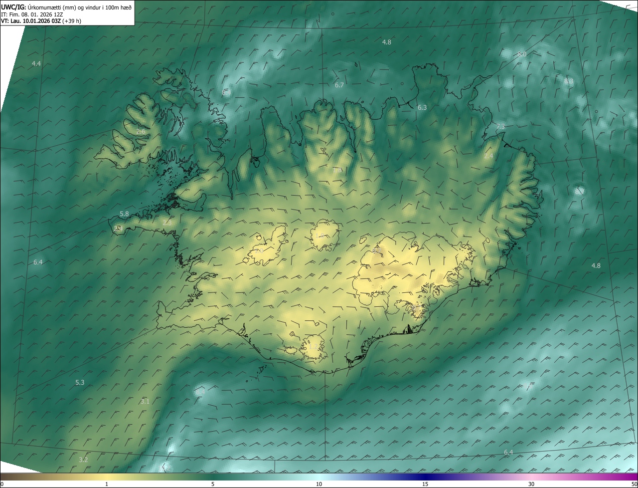Click the VT valid time +39 h line
This screenshot has width=638, height=488.
pos(41,21)
